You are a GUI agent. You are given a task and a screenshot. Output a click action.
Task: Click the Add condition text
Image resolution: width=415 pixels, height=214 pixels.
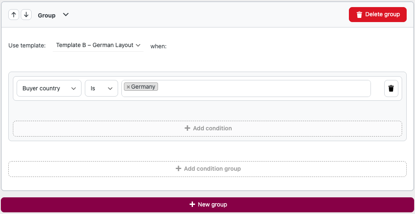[212, 129]
